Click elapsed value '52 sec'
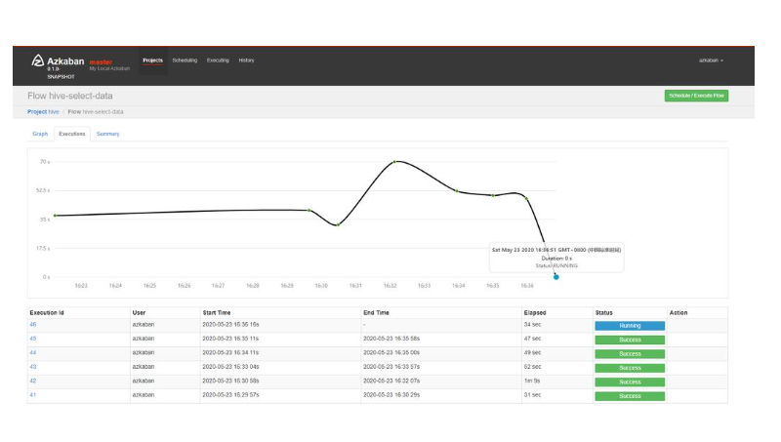This screenshot has height=442, width=781. coord(532,367)
